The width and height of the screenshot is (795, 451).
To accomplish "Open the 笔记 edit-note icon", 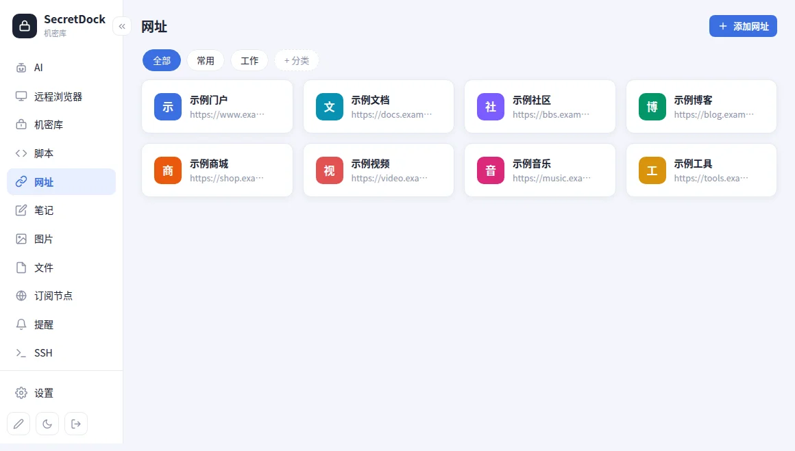I will point(21,210).
